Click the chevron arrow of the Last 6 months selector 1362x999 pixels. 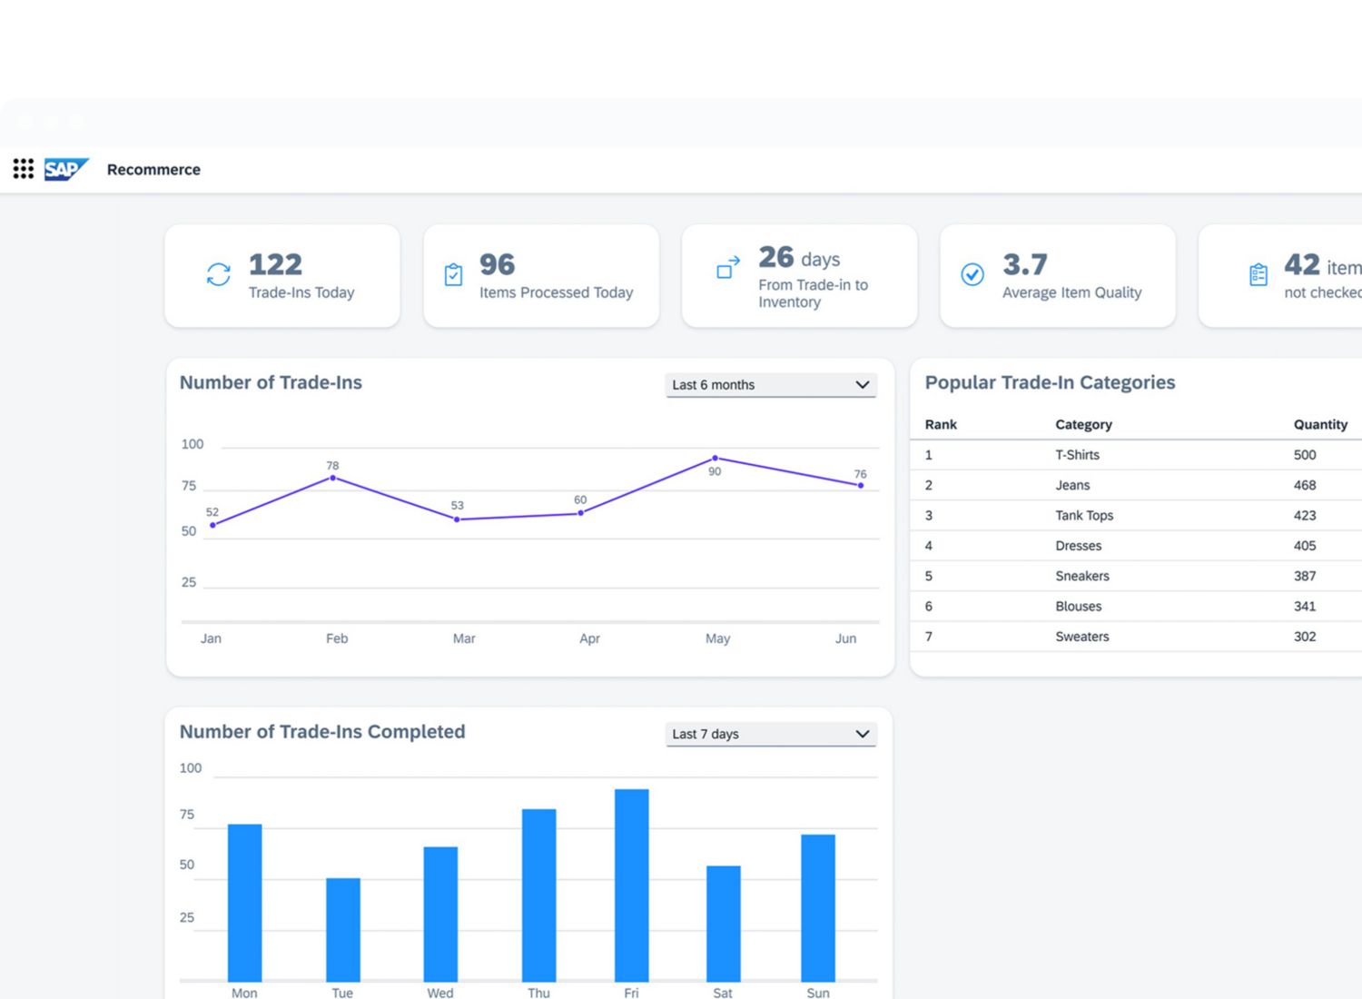pos(863,385)
